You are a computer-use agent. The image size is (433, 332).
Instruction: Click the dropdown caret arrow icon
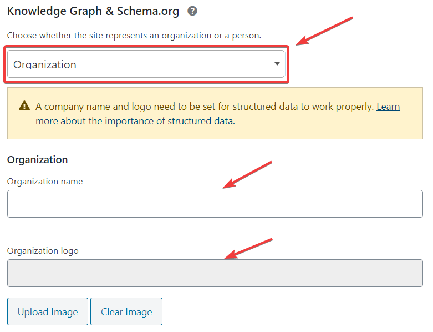pyautogui.click(x=277, y=64)
